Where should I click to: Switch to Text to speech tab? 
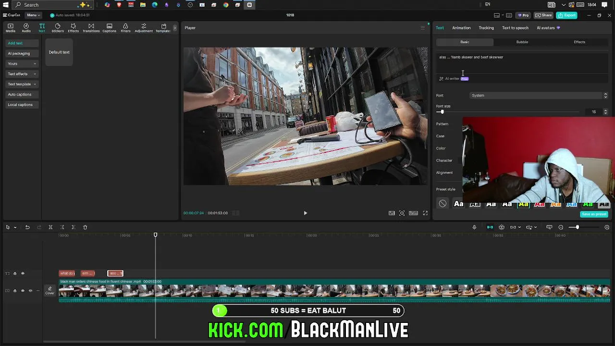pos(515,28)
